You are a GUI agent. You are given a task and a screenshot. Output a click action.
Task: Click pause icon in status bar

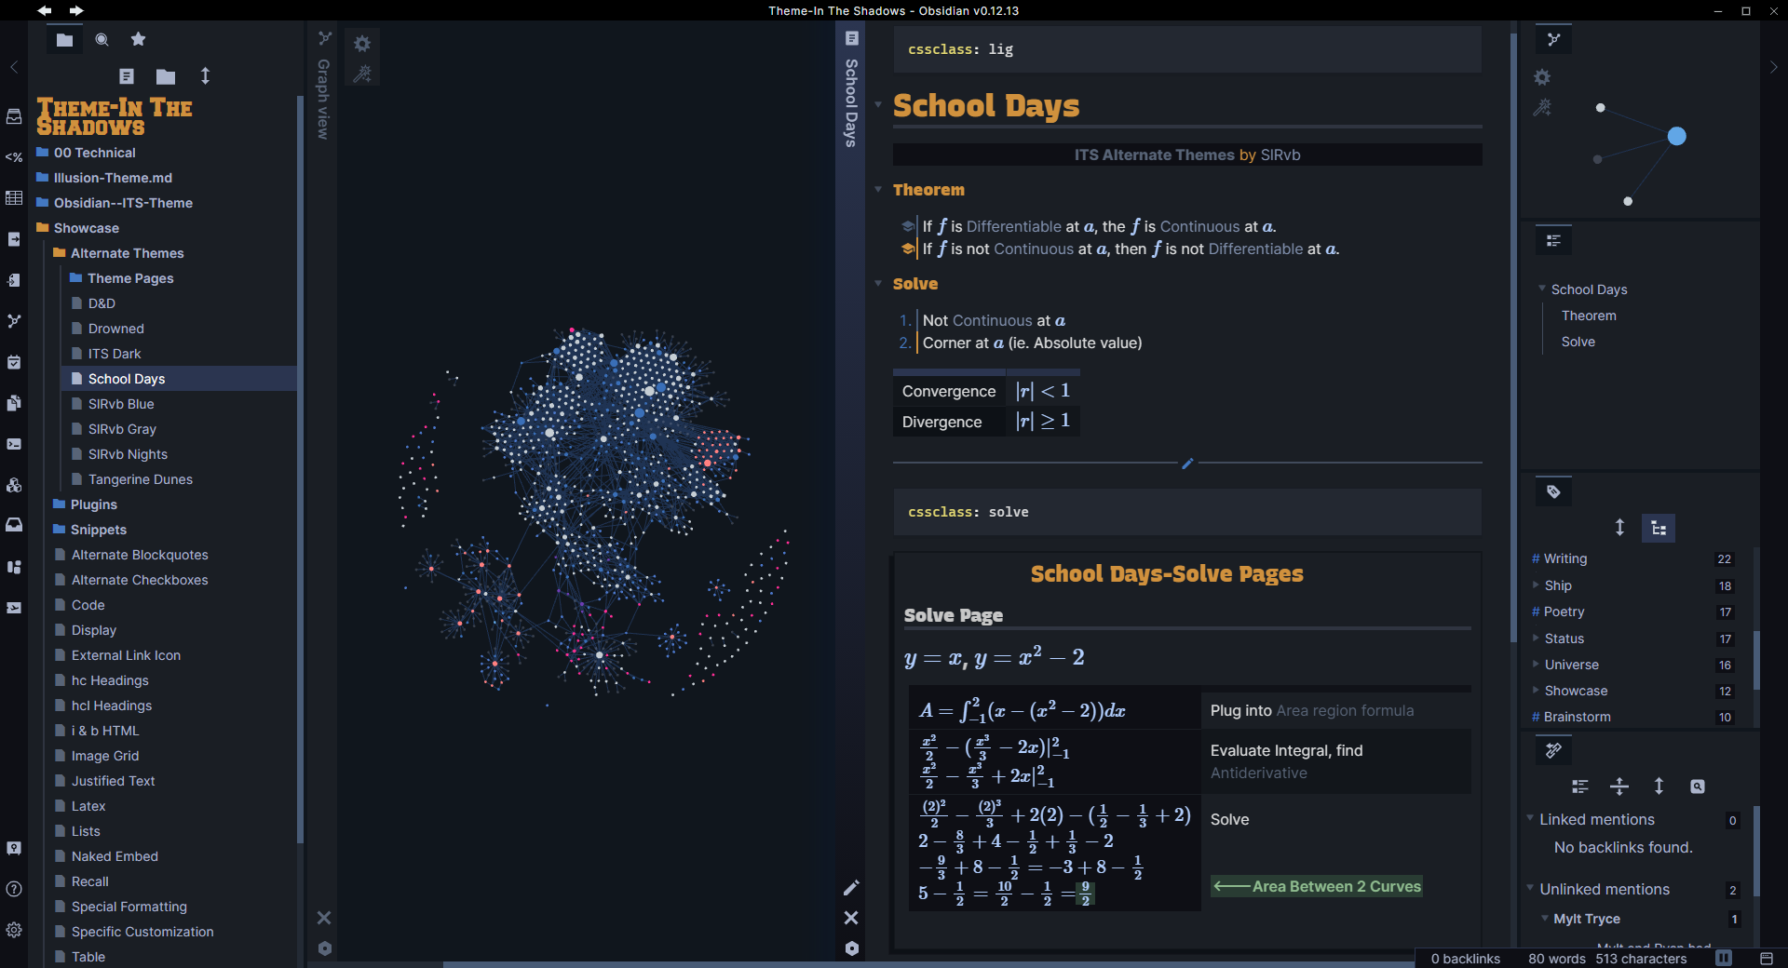[x=1724, y=958]
